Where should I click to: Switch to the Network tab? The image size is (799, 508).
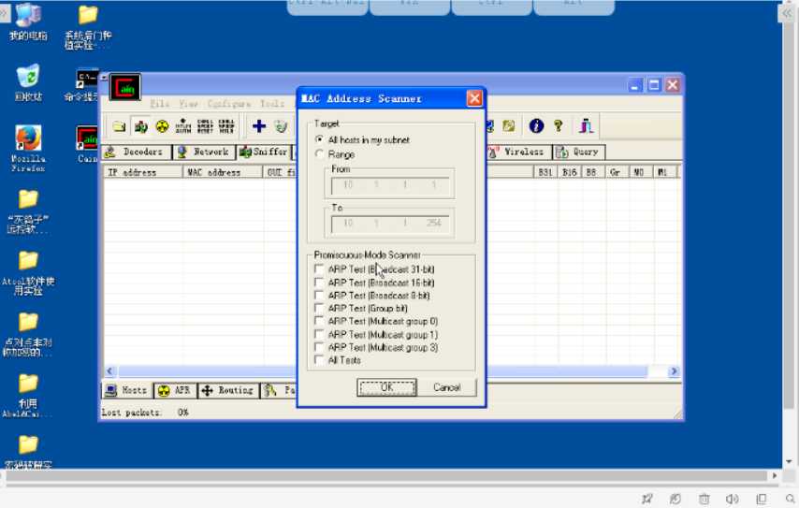(204, 152)
